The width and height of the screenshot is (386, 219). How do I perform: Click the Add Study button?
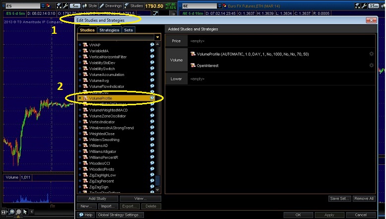97,199
